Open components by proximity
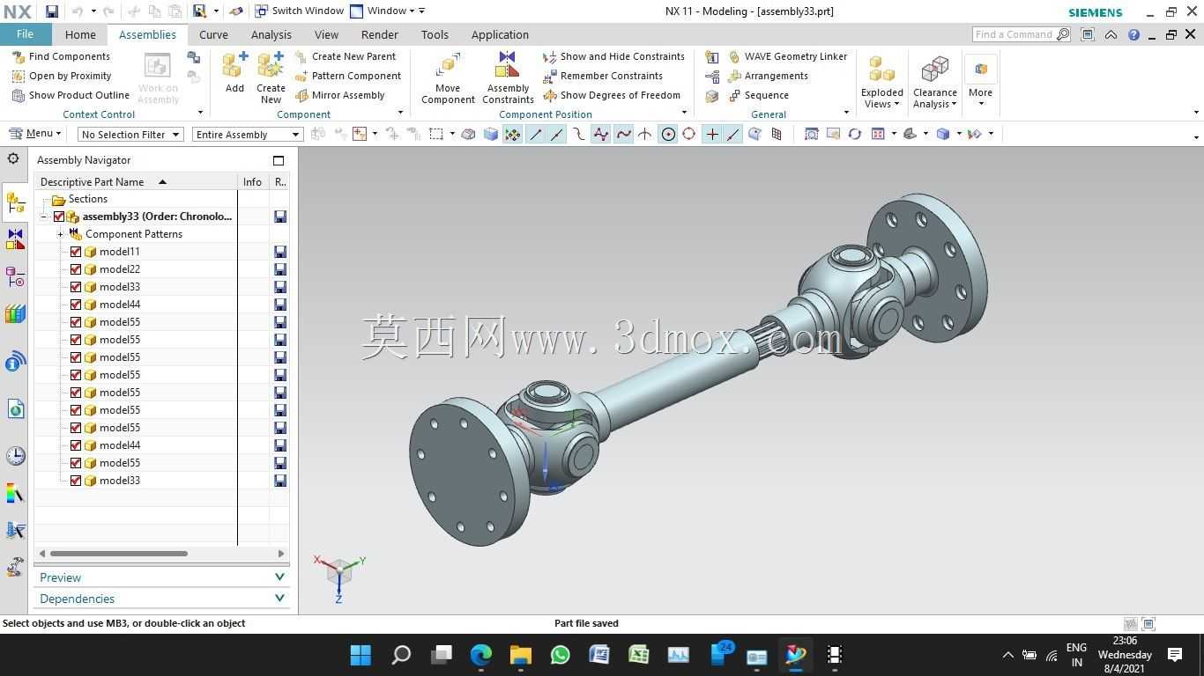The width and height of the screenshot is (1204, 676). (61, 76)
